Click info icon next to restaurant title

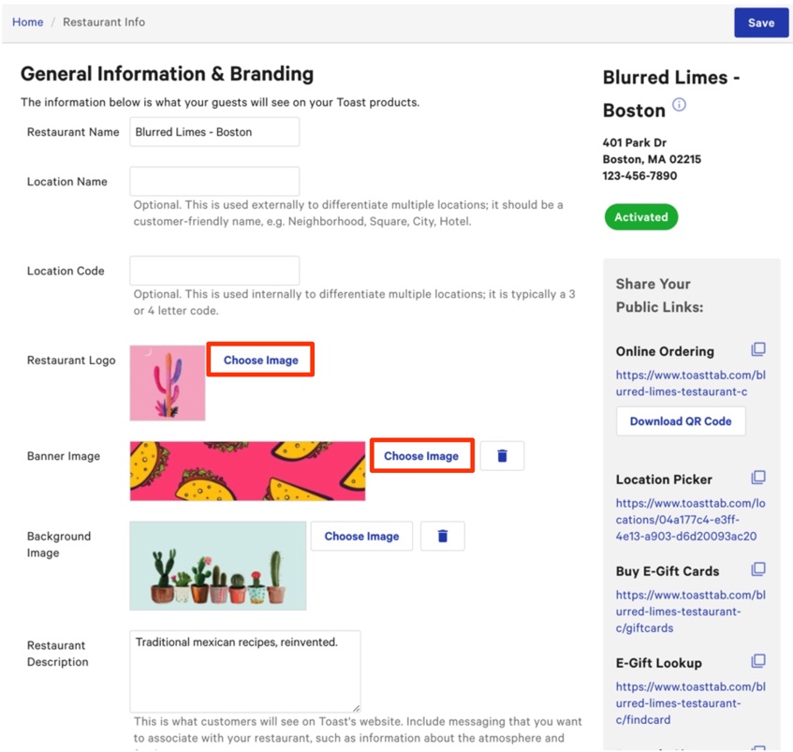click(680, 105)
